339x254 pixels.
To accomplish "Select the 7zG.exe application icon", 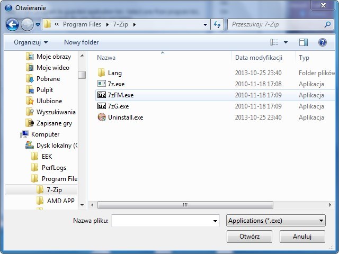I will pos(101,106).
